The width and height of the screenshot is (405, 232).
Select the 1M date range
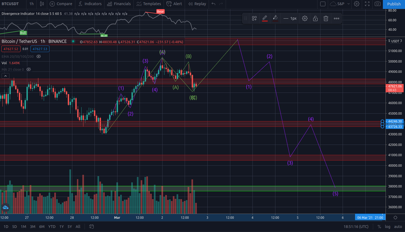click(23, 227)
